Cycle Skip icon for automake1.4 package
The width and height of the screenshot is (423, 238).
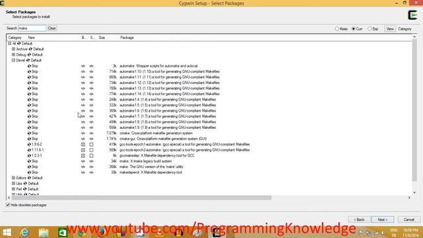(29, 100)
